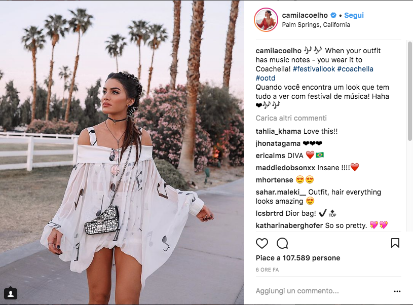
Task: Open lcsbrtrd commenter profile
Action: click(270, 213)
